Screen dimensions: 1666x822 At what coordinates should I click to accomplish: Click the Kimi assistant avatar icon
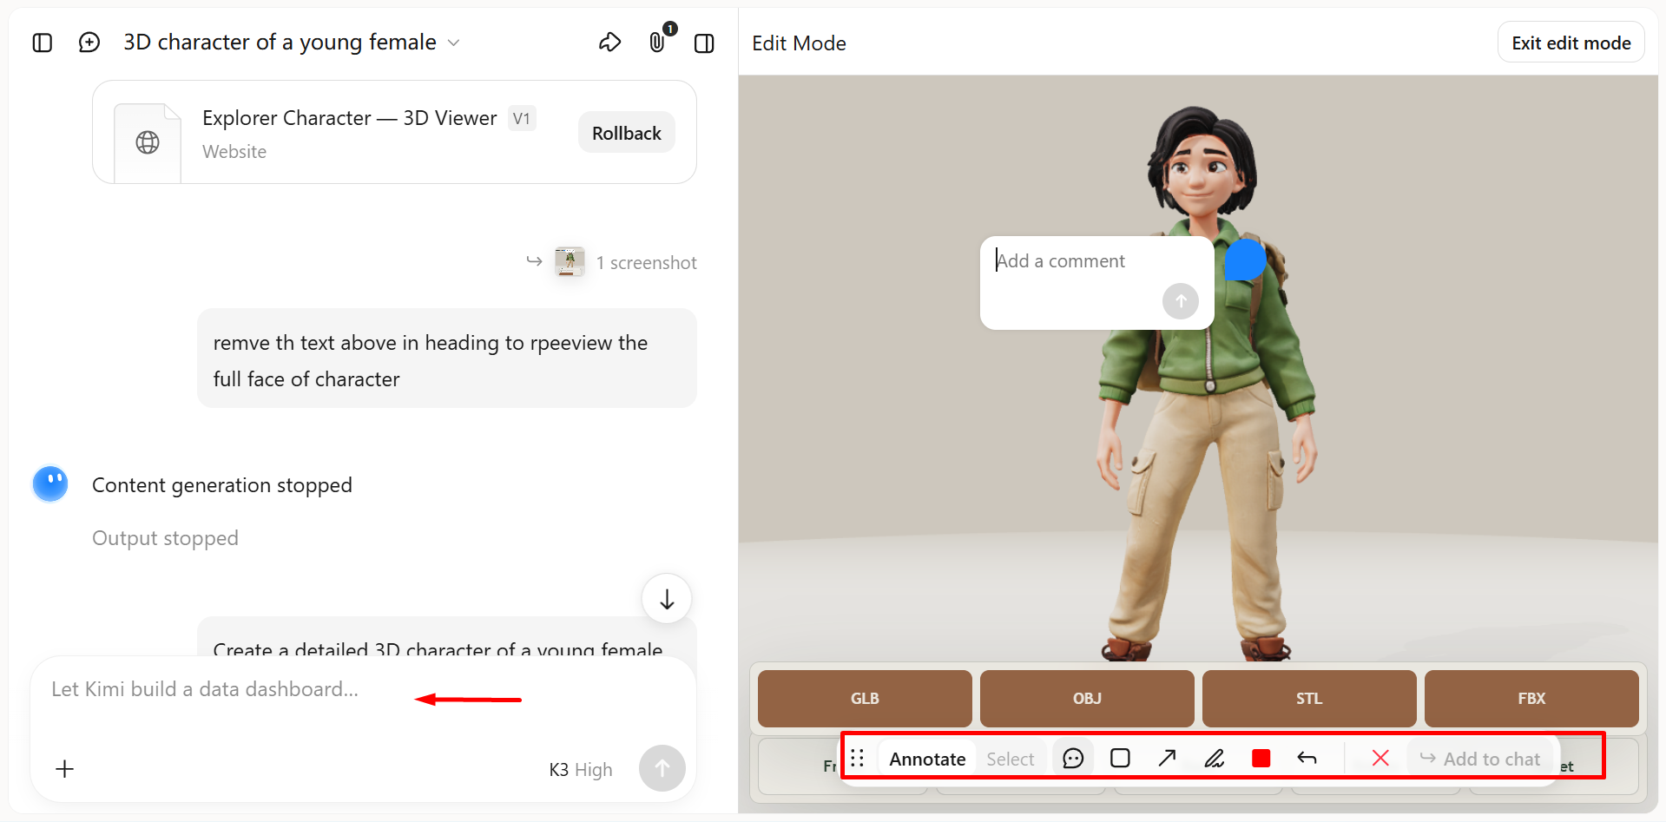pyautogui.click(x=50, y=483)
